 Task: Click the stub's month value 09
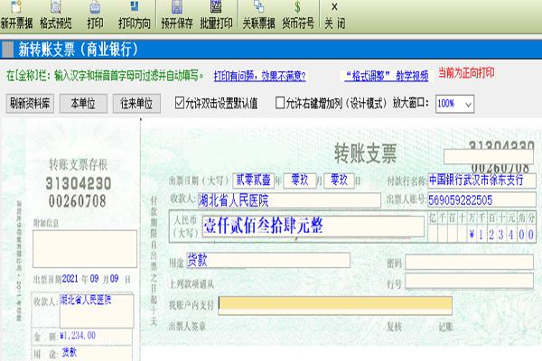[x=94, y=279]
